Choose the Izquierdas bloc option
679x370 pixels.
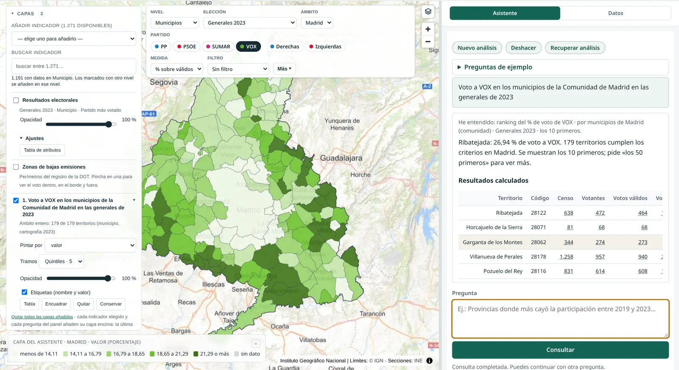click(x=325, y=47)
